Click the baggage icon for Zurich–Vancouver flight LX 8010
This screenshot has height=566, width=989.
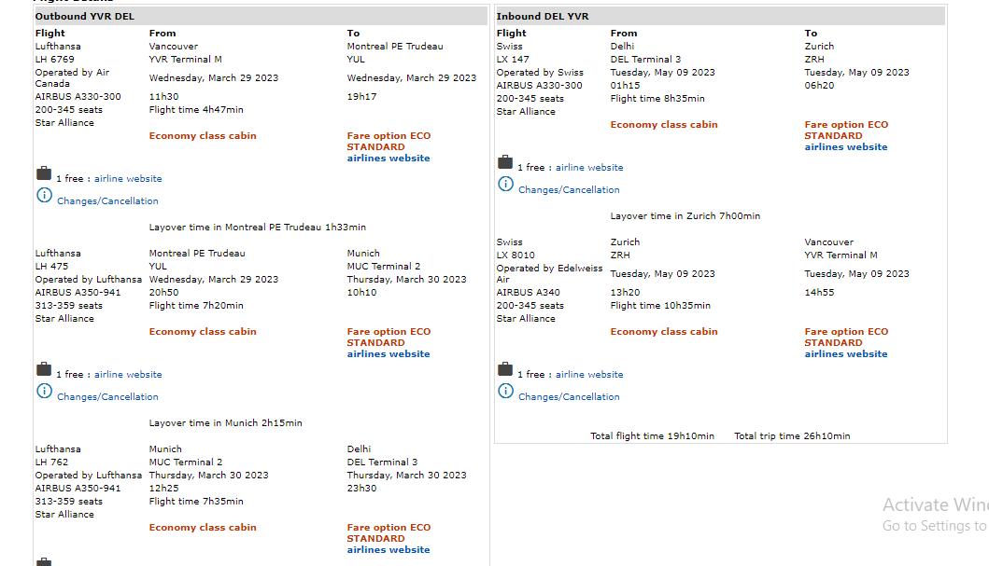point(505,369)
